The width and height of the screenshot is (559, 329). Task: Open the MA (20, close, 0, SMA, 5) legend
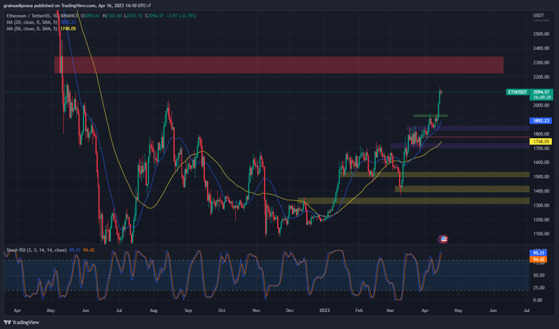click(x=32, y=22)
